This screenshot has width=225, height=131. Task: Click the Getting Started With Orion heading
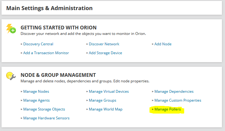[59, 28]
